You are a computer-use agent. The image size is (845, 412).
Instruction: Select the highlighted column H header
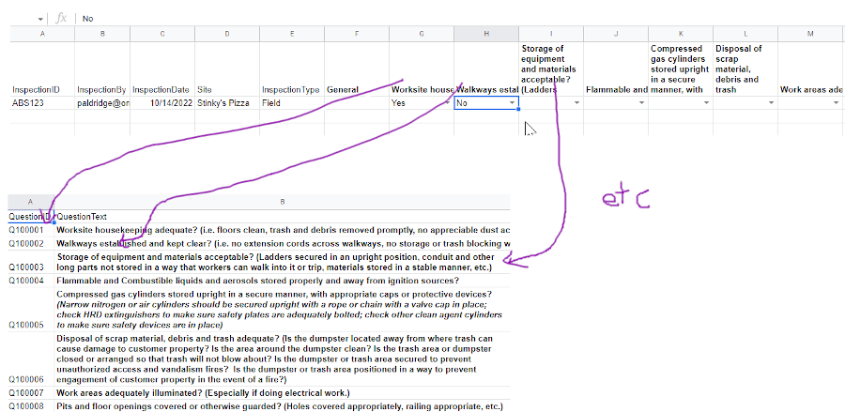[486, 34]
